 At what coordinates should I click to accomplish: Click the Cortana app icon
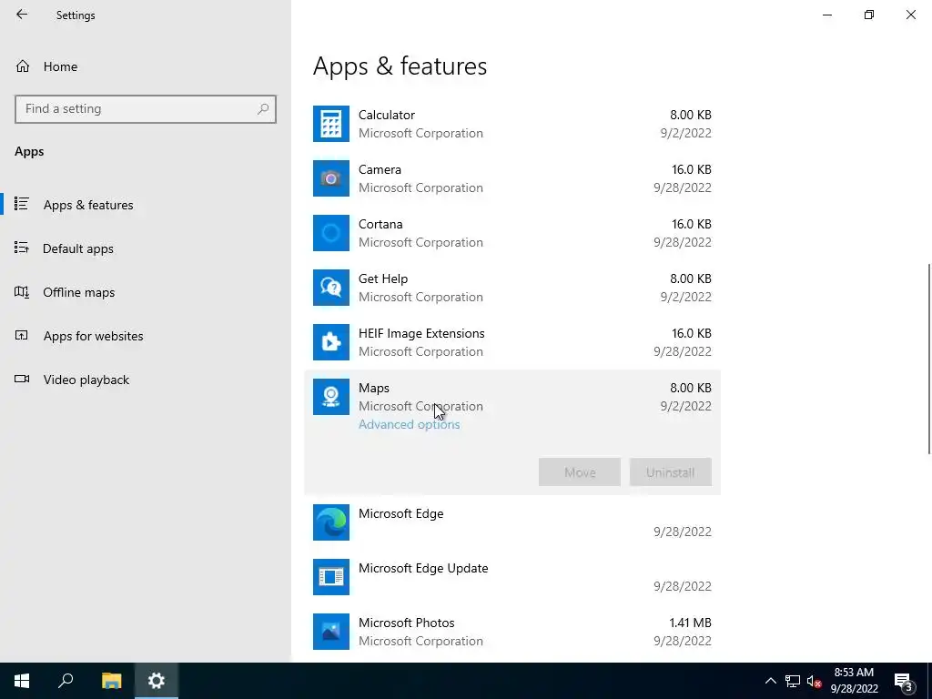331,233
